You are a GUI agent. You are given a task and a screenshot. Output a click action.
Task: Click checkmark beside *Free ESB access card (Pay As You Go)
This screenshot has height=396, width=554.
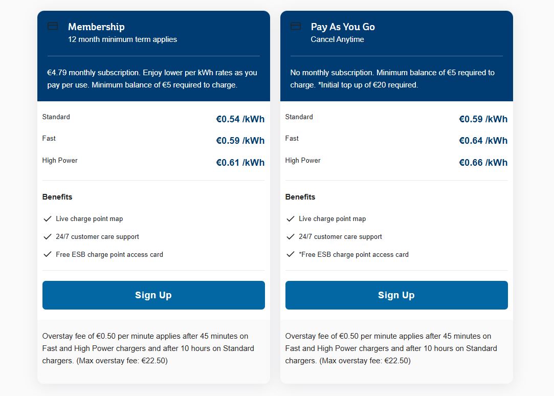pos(290,254)
